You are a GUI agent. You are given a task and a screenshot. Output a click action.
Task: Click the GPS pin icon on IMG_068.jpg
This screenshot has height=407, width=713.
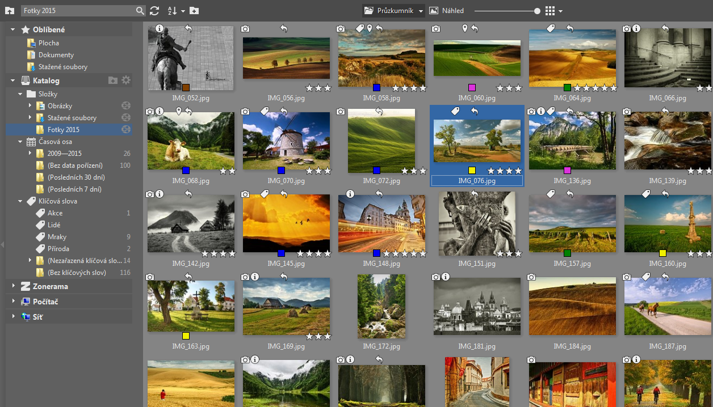pos(179,111)
